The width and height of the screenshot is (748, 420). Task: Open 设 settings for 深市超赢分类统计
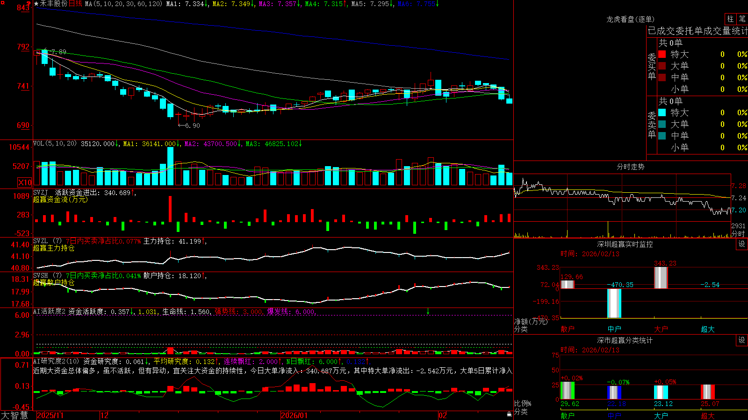742,340
